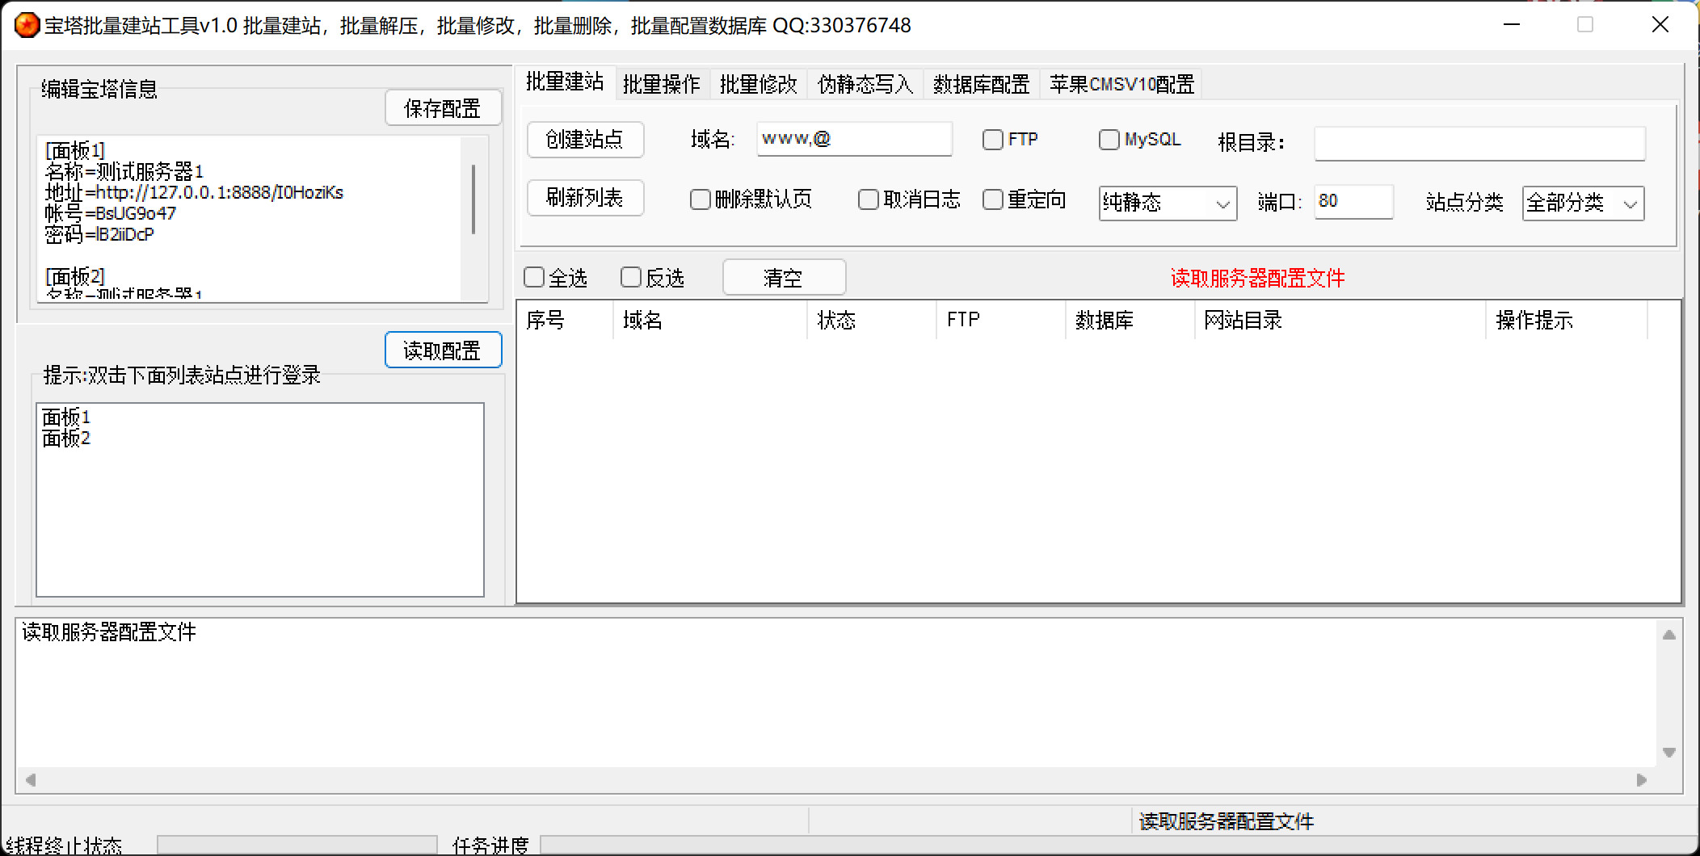
Task: Click the 地址=http://127.0.0.1:8888 line
Action: [194, 192]
